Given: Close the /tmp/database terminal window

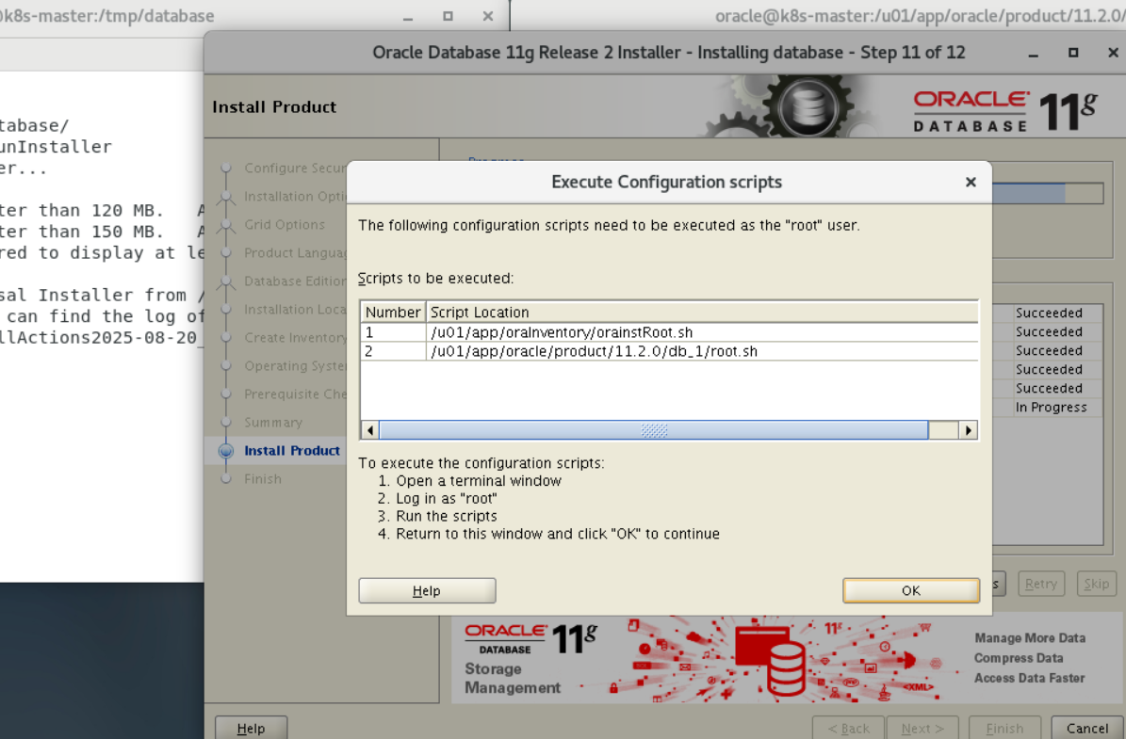Looking at the screenshot, I should tap(487, 16).
